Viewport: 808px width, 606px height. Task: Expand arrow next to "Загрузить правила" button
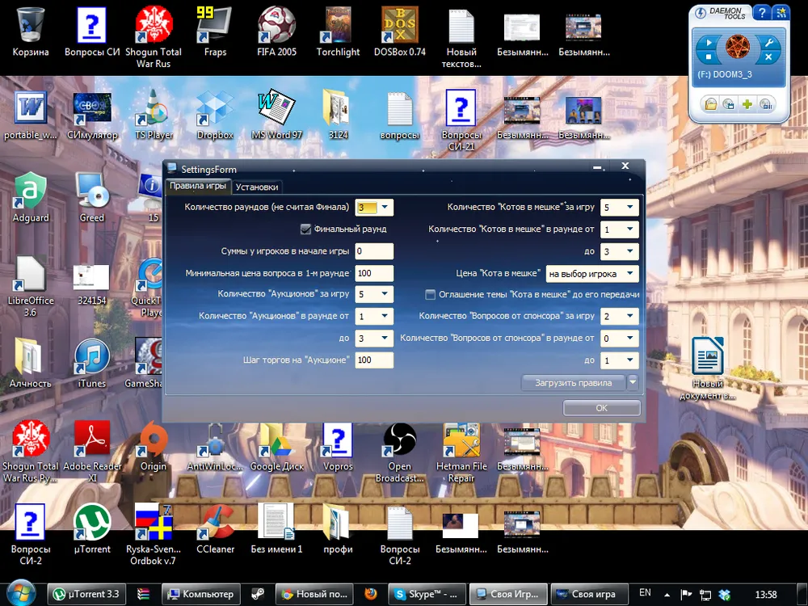[x=633, y=382]
